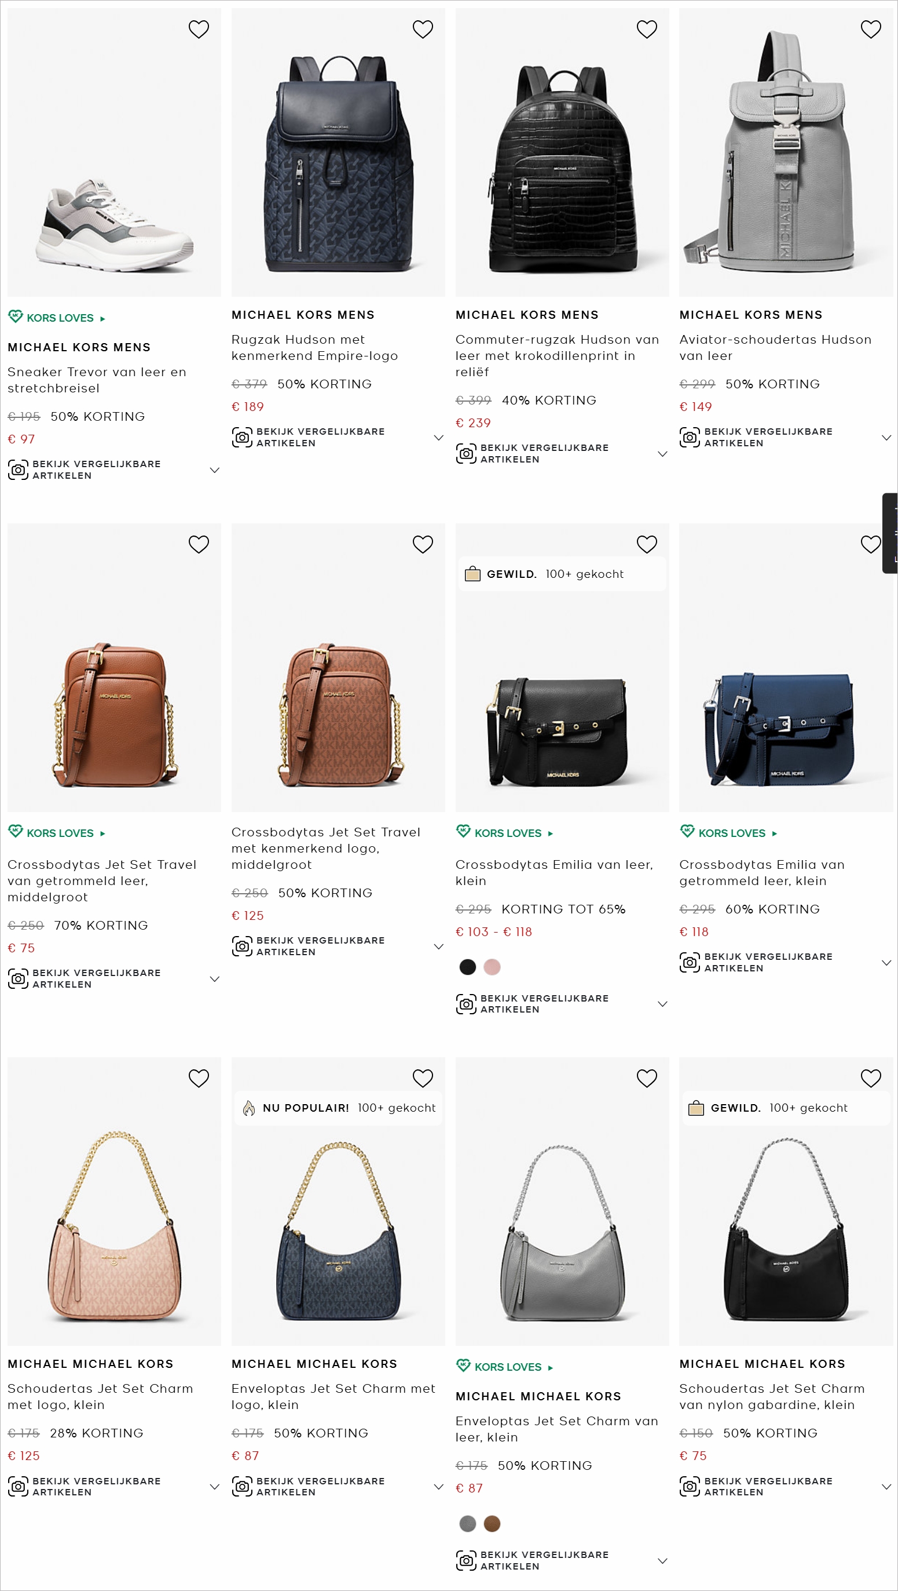
Task: Add navy Emilia crossbody to favorites
Action: tap(870, 544)
